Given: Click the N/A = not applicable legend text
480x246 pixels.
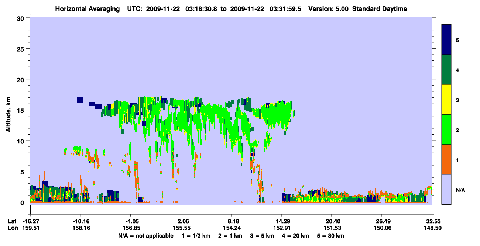Looking at the screenshot, I should point(146,236).
